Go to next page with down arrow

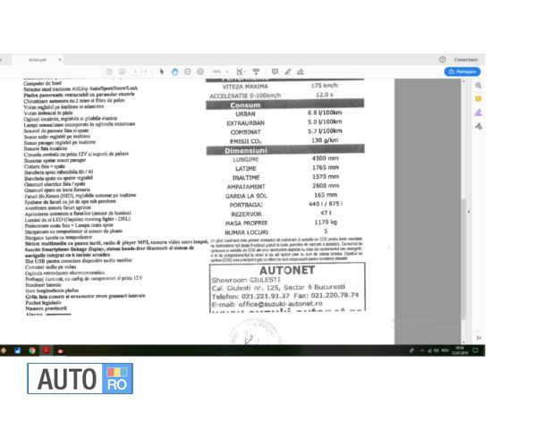pyautogui.click(x=122, y=71)
